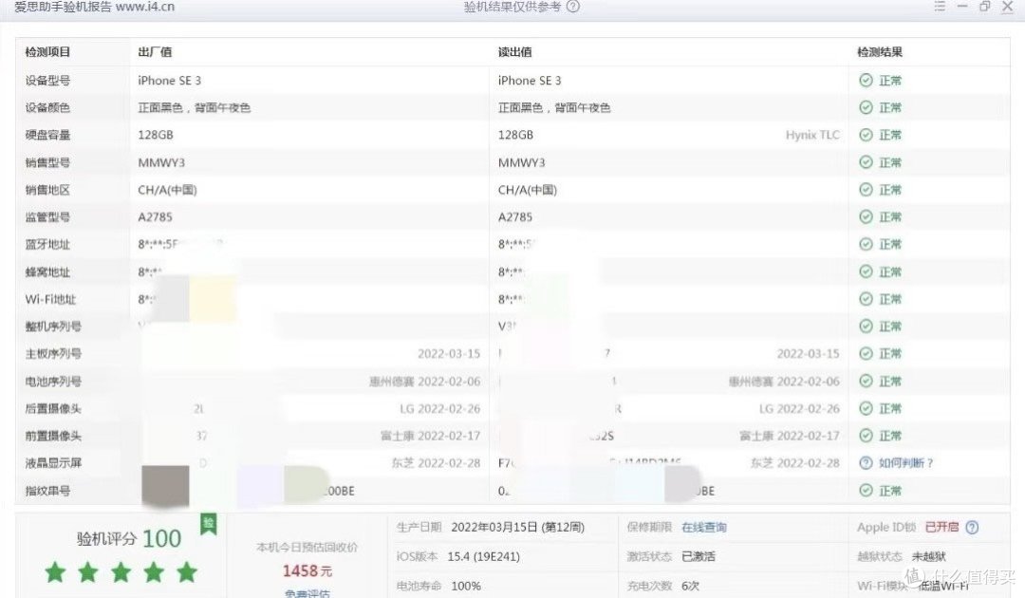Open the 在线查询 warranty link
This screenshot has width=1025, height=598.
click(704, 528)
